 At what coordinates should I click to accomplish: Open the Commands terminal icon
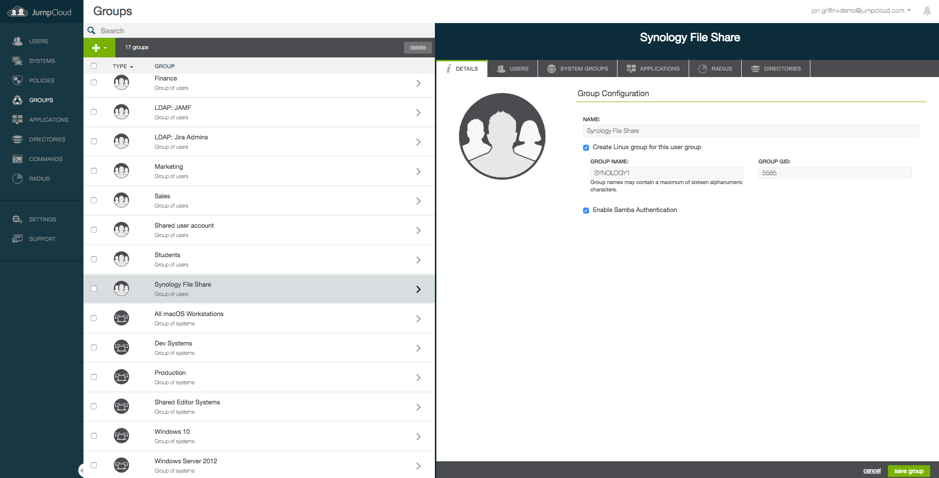coord(18,159)
